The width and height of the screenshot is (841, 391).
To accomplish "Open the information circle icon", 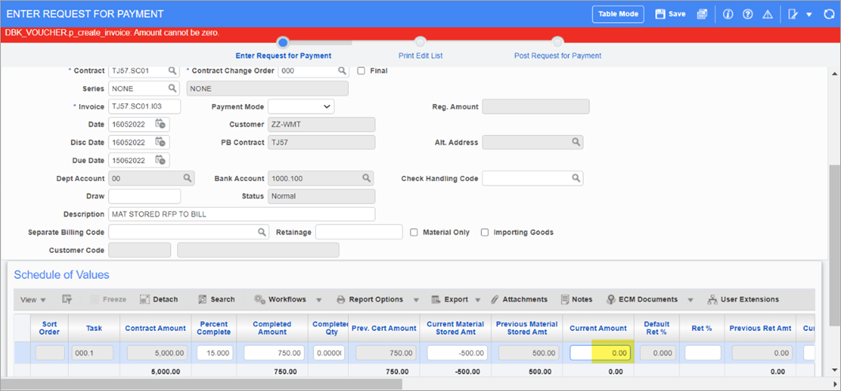I will 728,14.
